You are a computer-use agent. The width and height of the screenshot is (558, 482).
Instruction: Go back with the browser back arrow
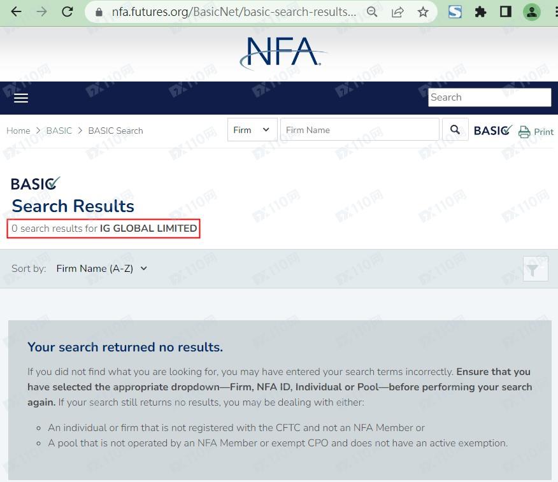[x=17, y=11]
